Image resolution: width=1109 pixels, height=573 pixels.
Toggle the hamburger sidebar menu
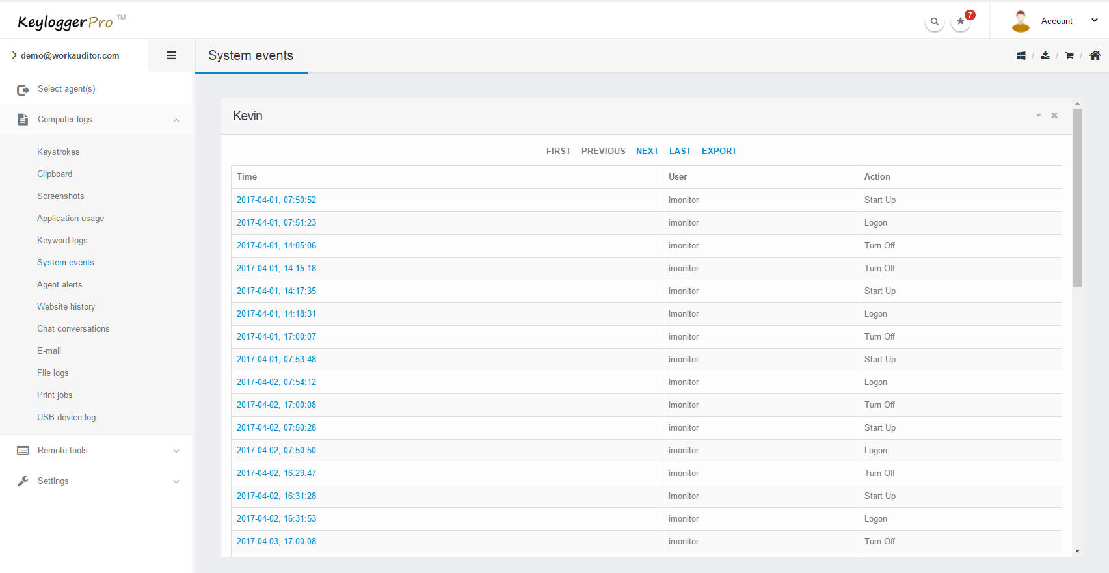coord(172,55)
